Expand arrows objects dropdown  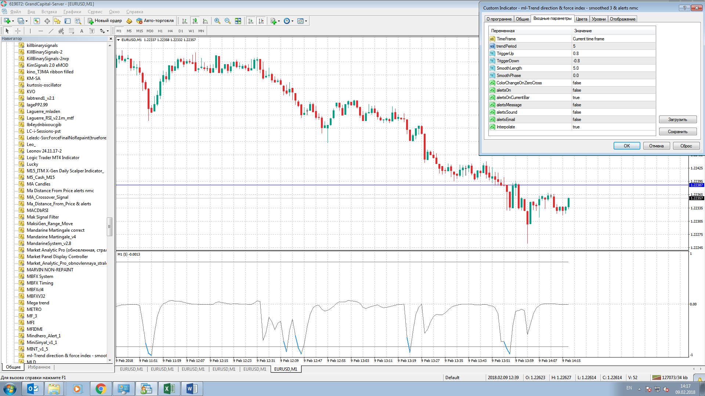(x=108, y=31)
